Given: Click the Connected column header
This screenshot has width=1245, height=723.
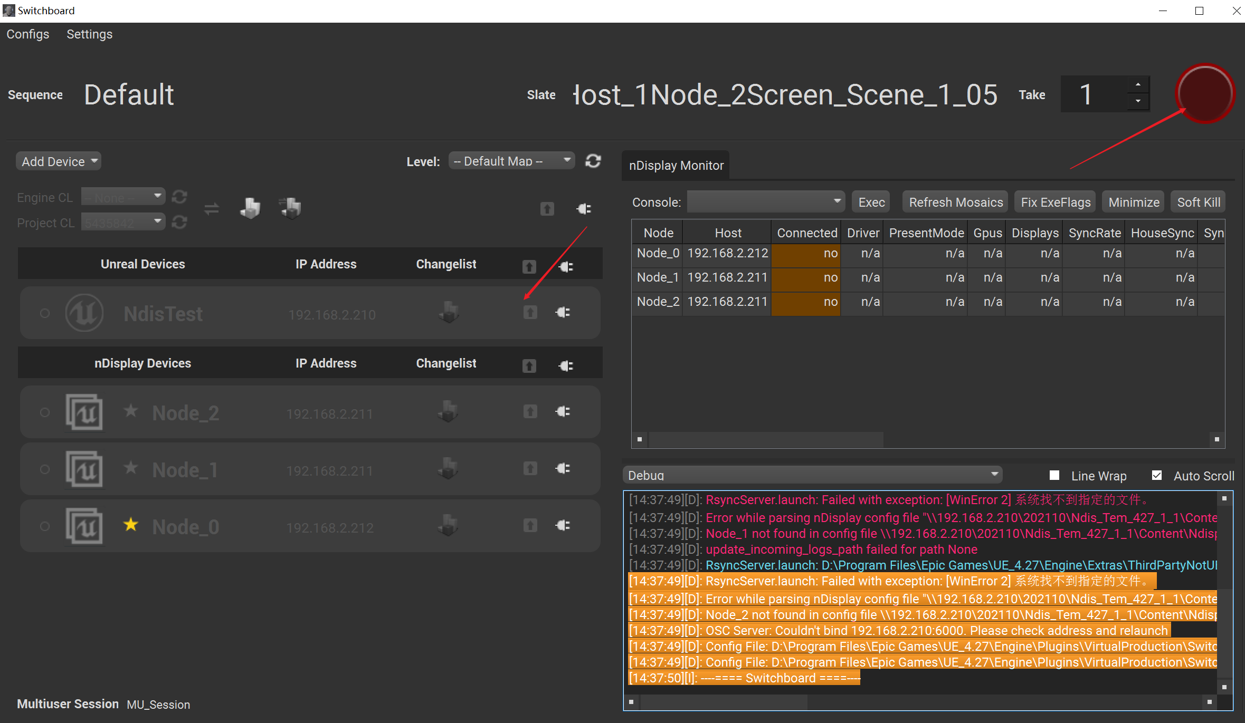Looking at the screenshot, I should 806,233.
